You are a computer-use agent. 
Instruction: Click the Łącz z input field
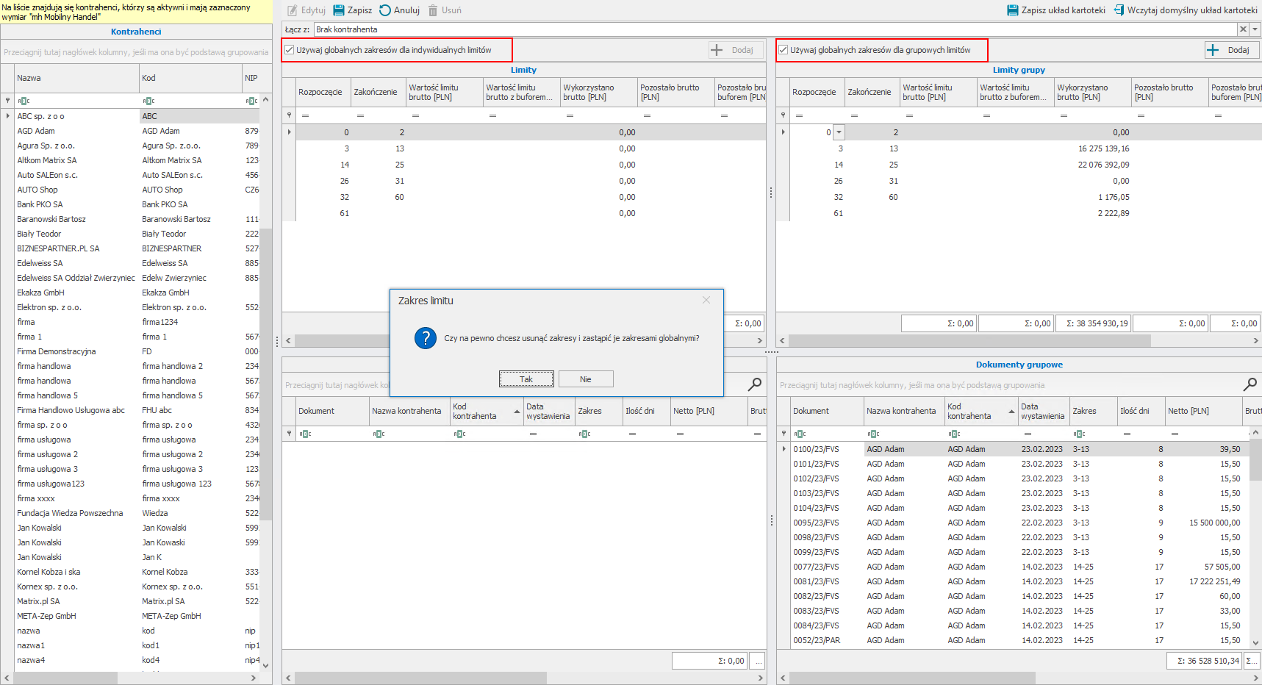click(775, 29)
